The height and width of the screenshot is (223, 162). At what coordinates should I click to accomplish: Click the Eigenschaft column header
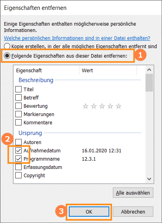tap(46, 70)
